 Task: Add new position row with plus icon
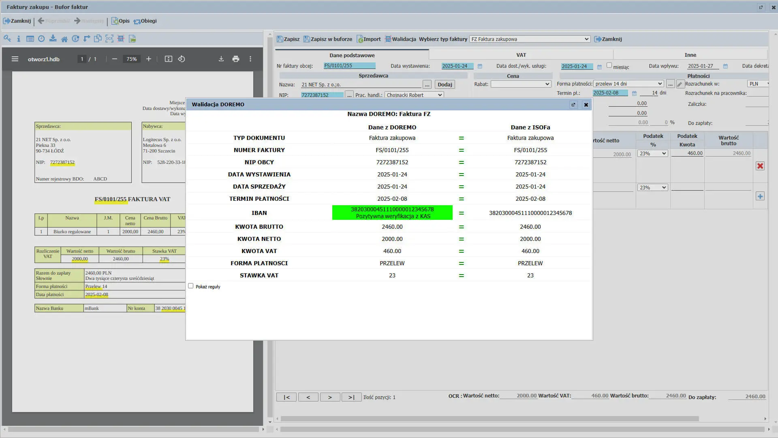[760, 196]
